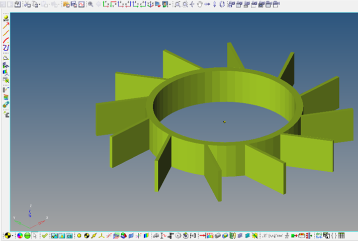Viewport: 358px width, 241px height.
Task: Click the green checkmark icon in bottom toolbar
Action: pyautogui.click(x=44, y=235)
